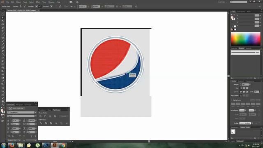The image size is (263, 148).
Task: Switch to the Layers tab
Action: pyautogui.click(x=233, y=141)
